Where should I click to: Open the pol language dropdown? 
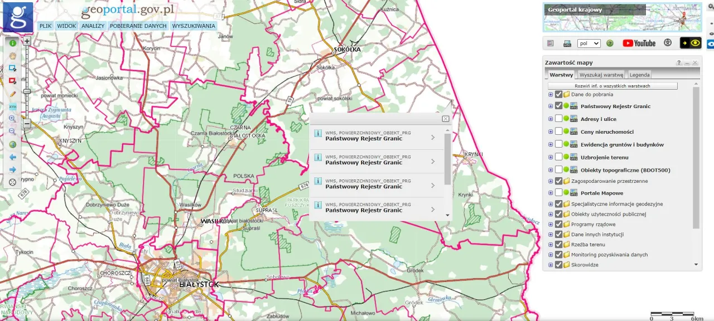(x=589, y=43)
